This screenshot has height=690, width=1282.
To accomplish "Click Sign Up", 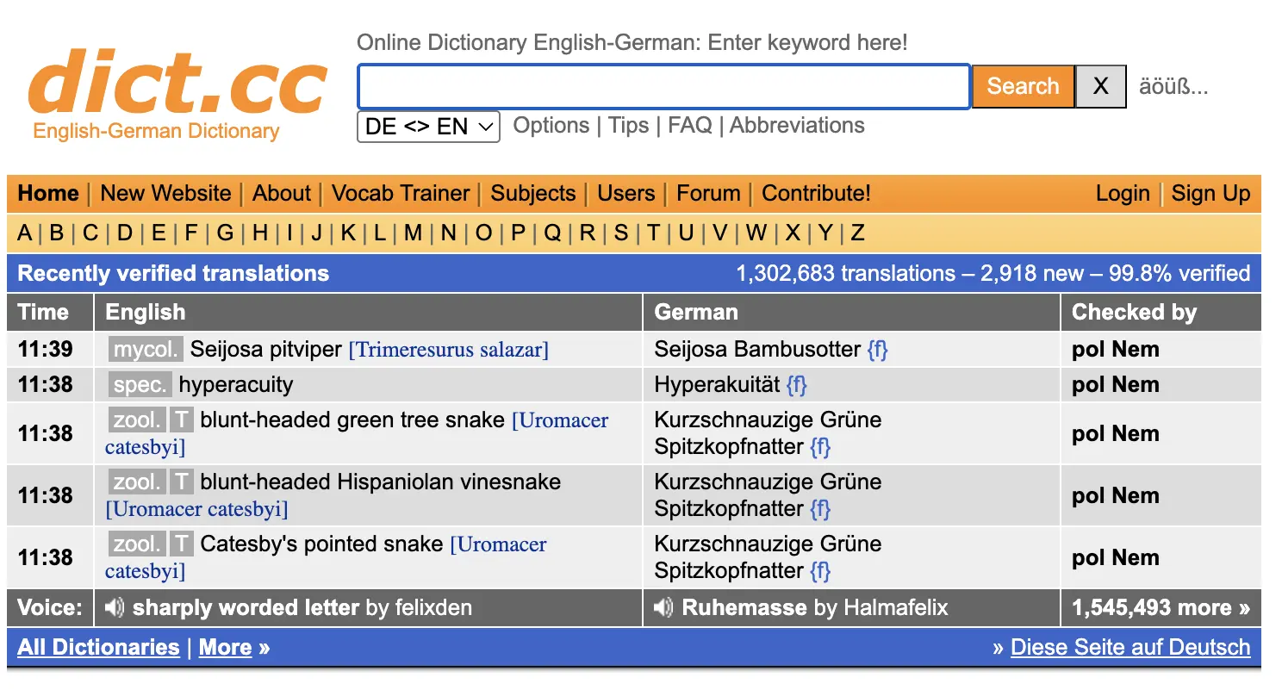I will (x=1210, y=193).
